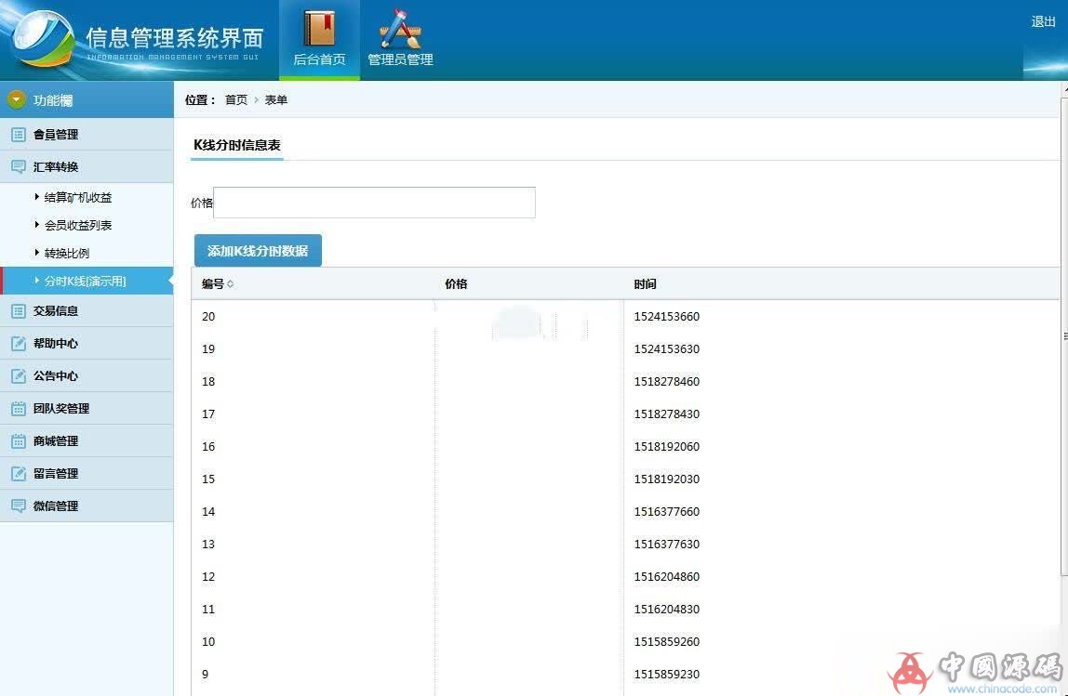Click the system logo in the header
Image resolution: width=1068 pixels, height=696 pixels.
click(x=45, y=39)
